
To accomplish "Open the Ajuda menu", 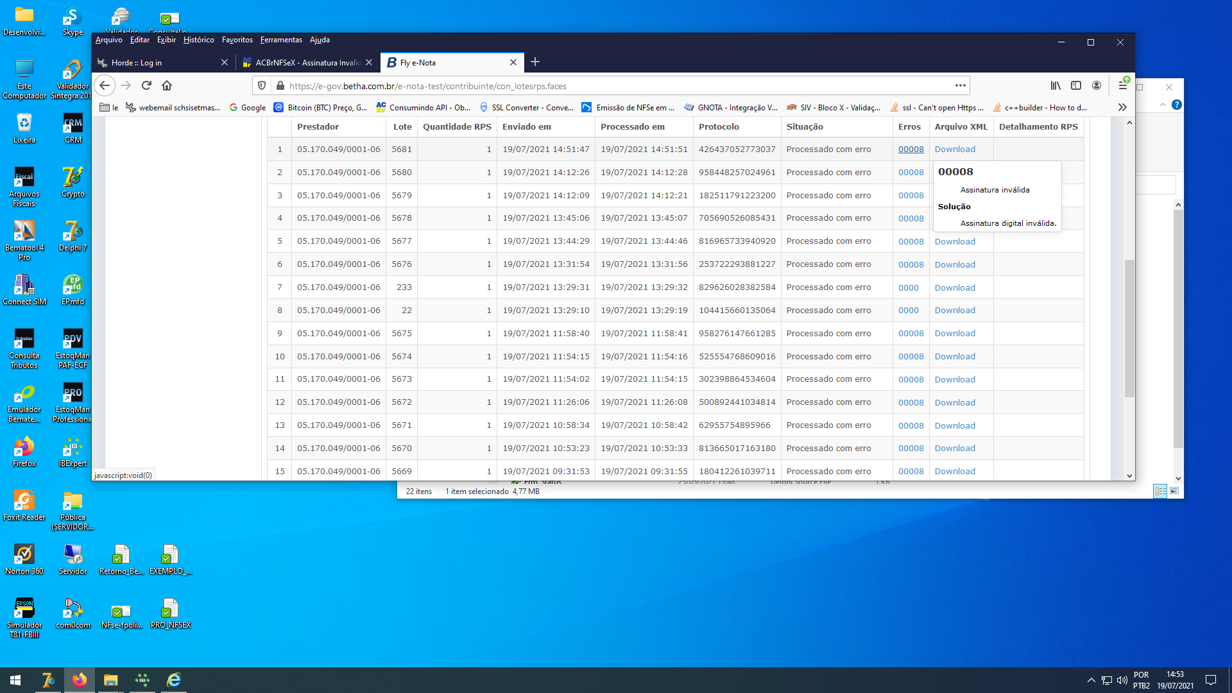I will (320, 40).
